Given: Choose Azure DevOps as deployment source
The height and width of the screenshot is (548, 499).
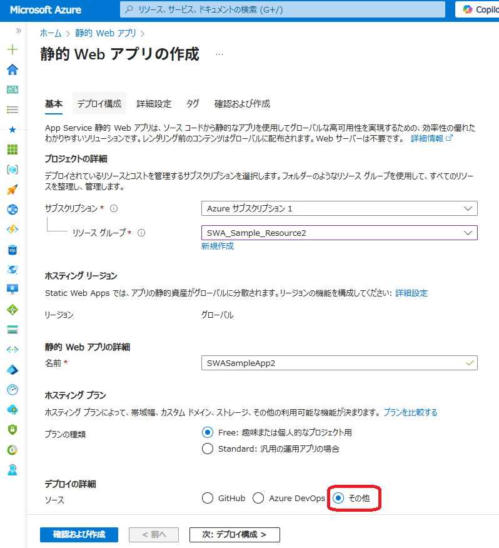Looking at the screenshot, I should click(x=258, y=498).
